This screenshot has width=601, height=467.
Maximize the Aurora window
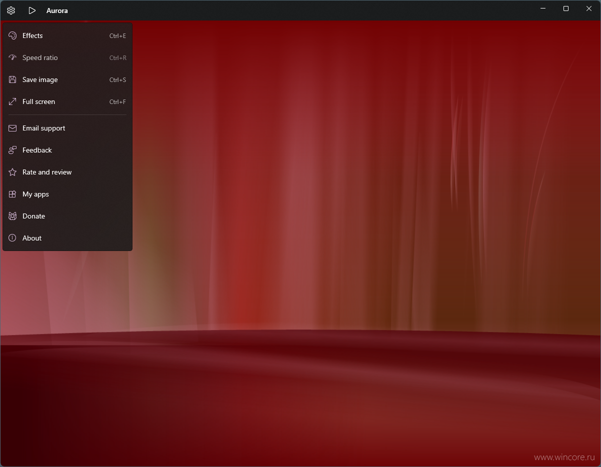pyautogui.click(x=566, y=8)
